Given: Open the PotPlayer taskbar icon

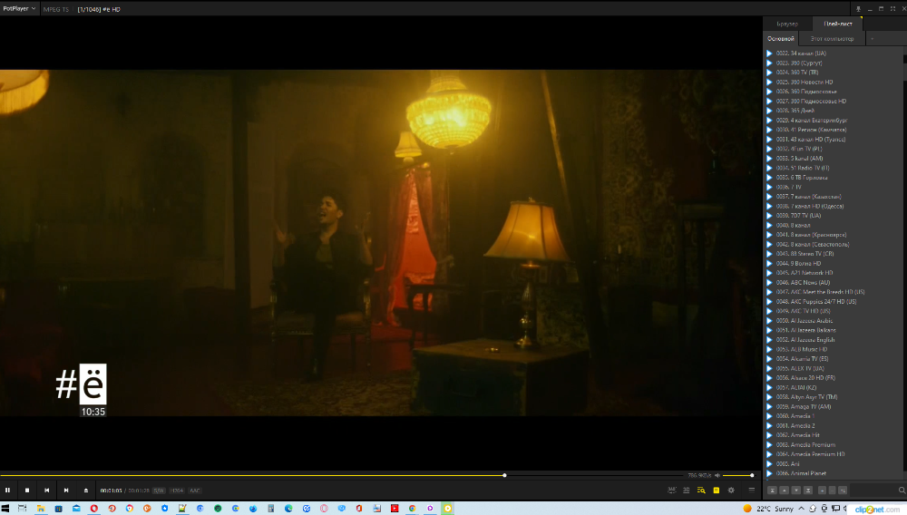Looking at the screenshot, I should coord(448,509).
